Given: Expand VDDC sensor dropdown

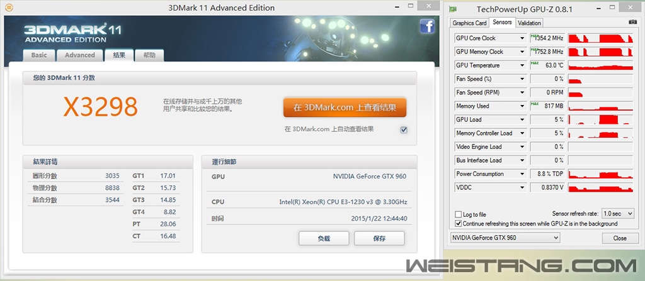Looking at the screenshot, I should point(522,187).
